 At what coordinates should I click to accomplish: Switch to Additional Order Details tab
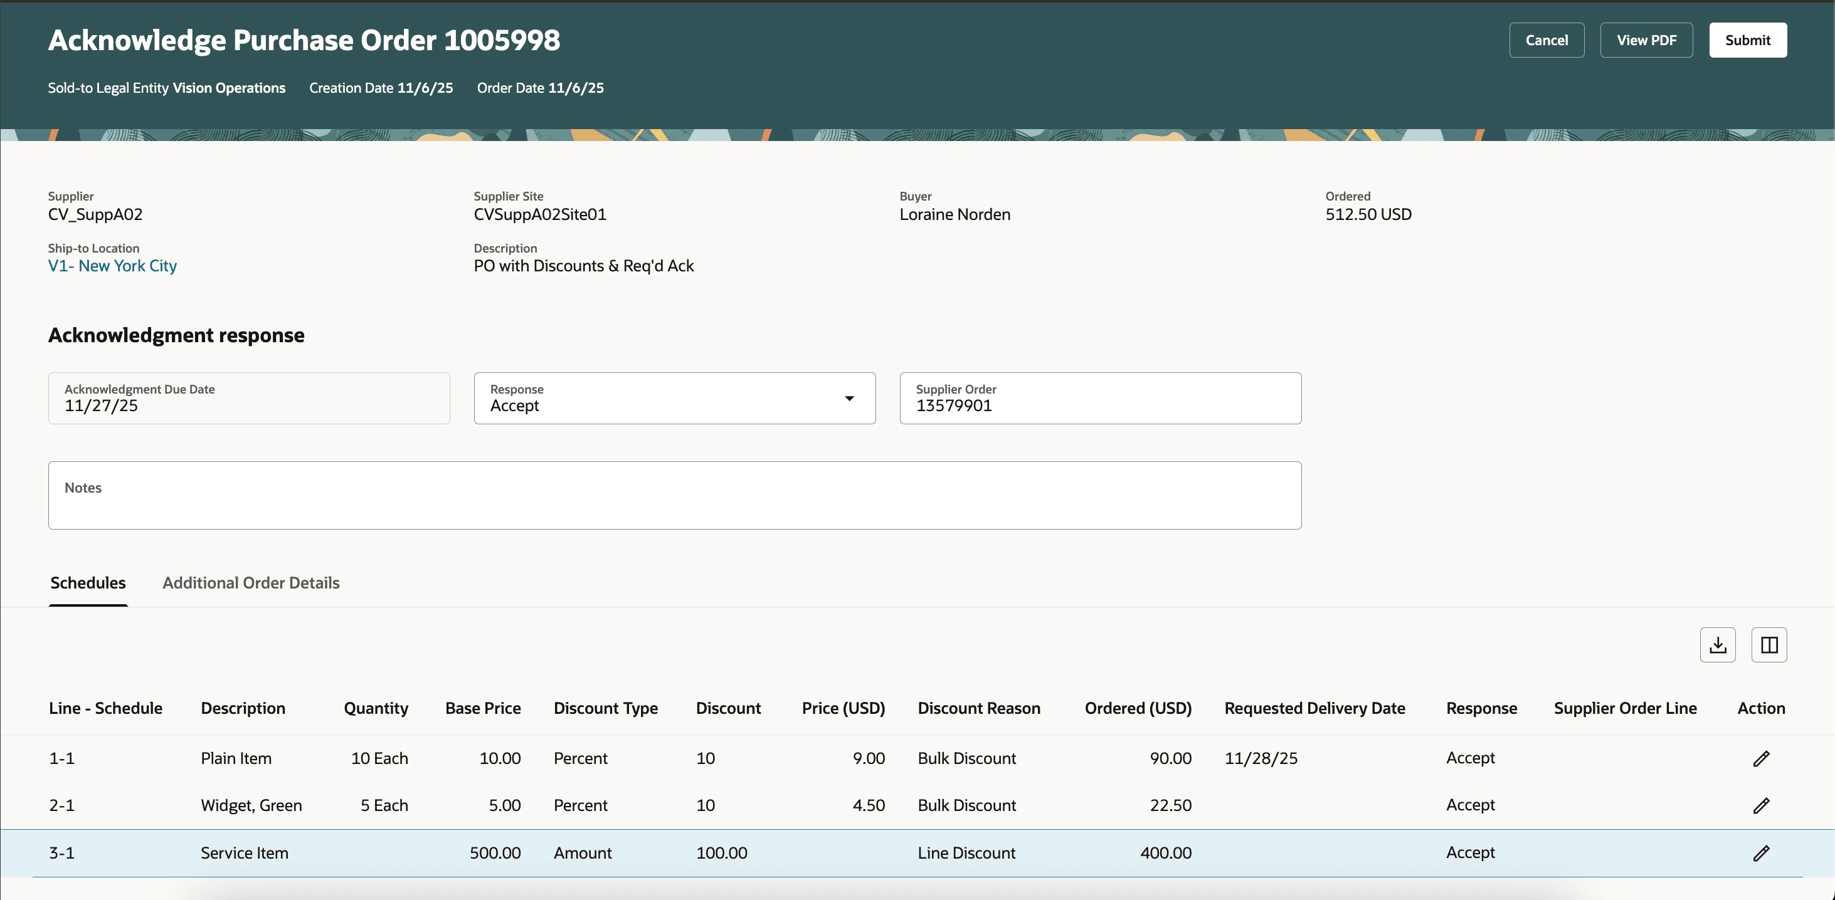(x=251, y=582)
